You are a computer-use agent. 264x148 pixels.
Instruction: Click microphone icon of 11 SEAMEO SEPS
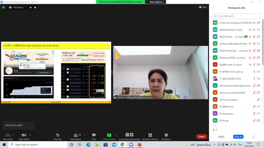click(254, 79)
